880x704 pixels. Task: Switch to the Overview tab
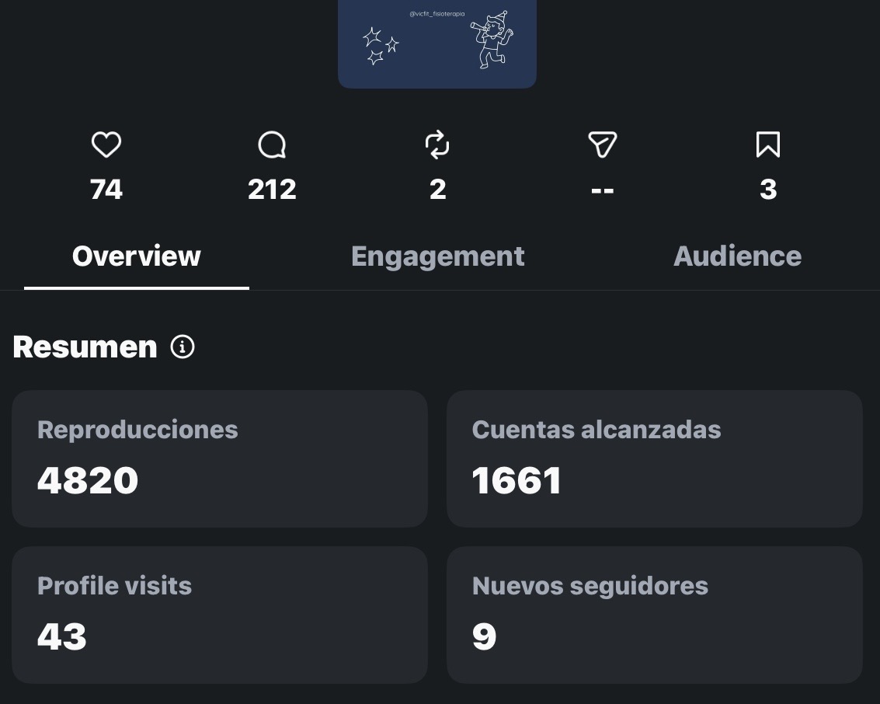tap(137, 256)
